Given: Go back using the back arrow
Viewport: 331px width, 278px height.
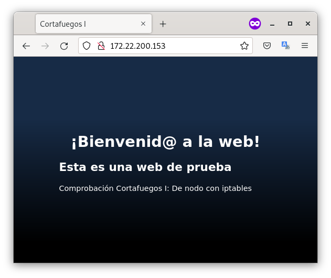Looking at the screenshot, I should [x=26, y=46].
